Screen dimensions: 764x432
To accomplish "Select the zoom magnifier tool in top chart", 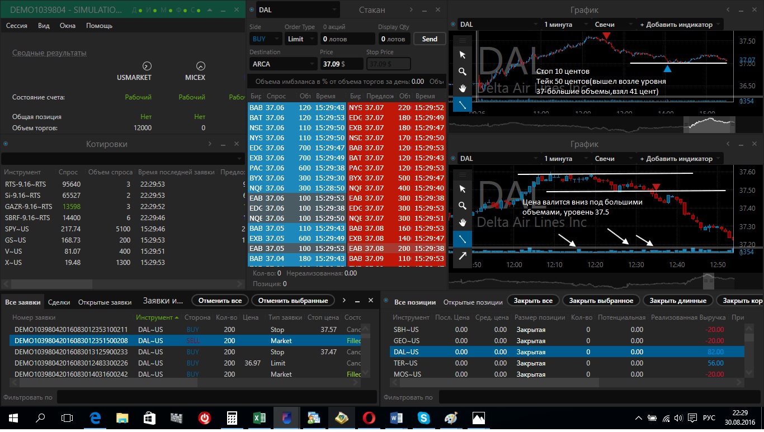I will 463,72.
